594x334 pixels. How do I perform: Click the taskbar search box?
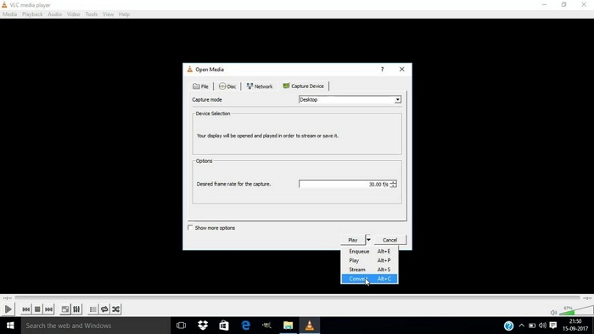[95, 326]
